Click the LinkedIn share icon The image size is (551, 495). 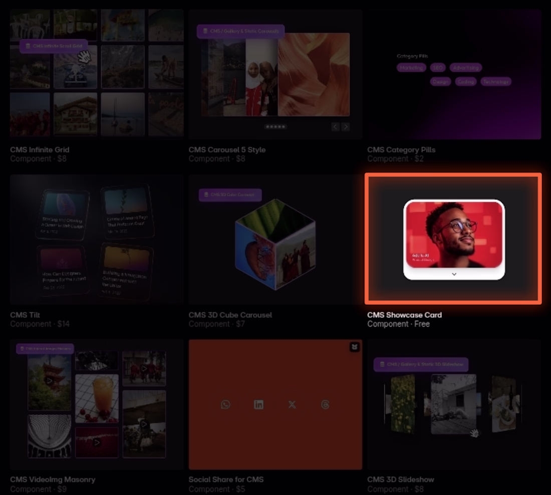(x=258, y=405)
